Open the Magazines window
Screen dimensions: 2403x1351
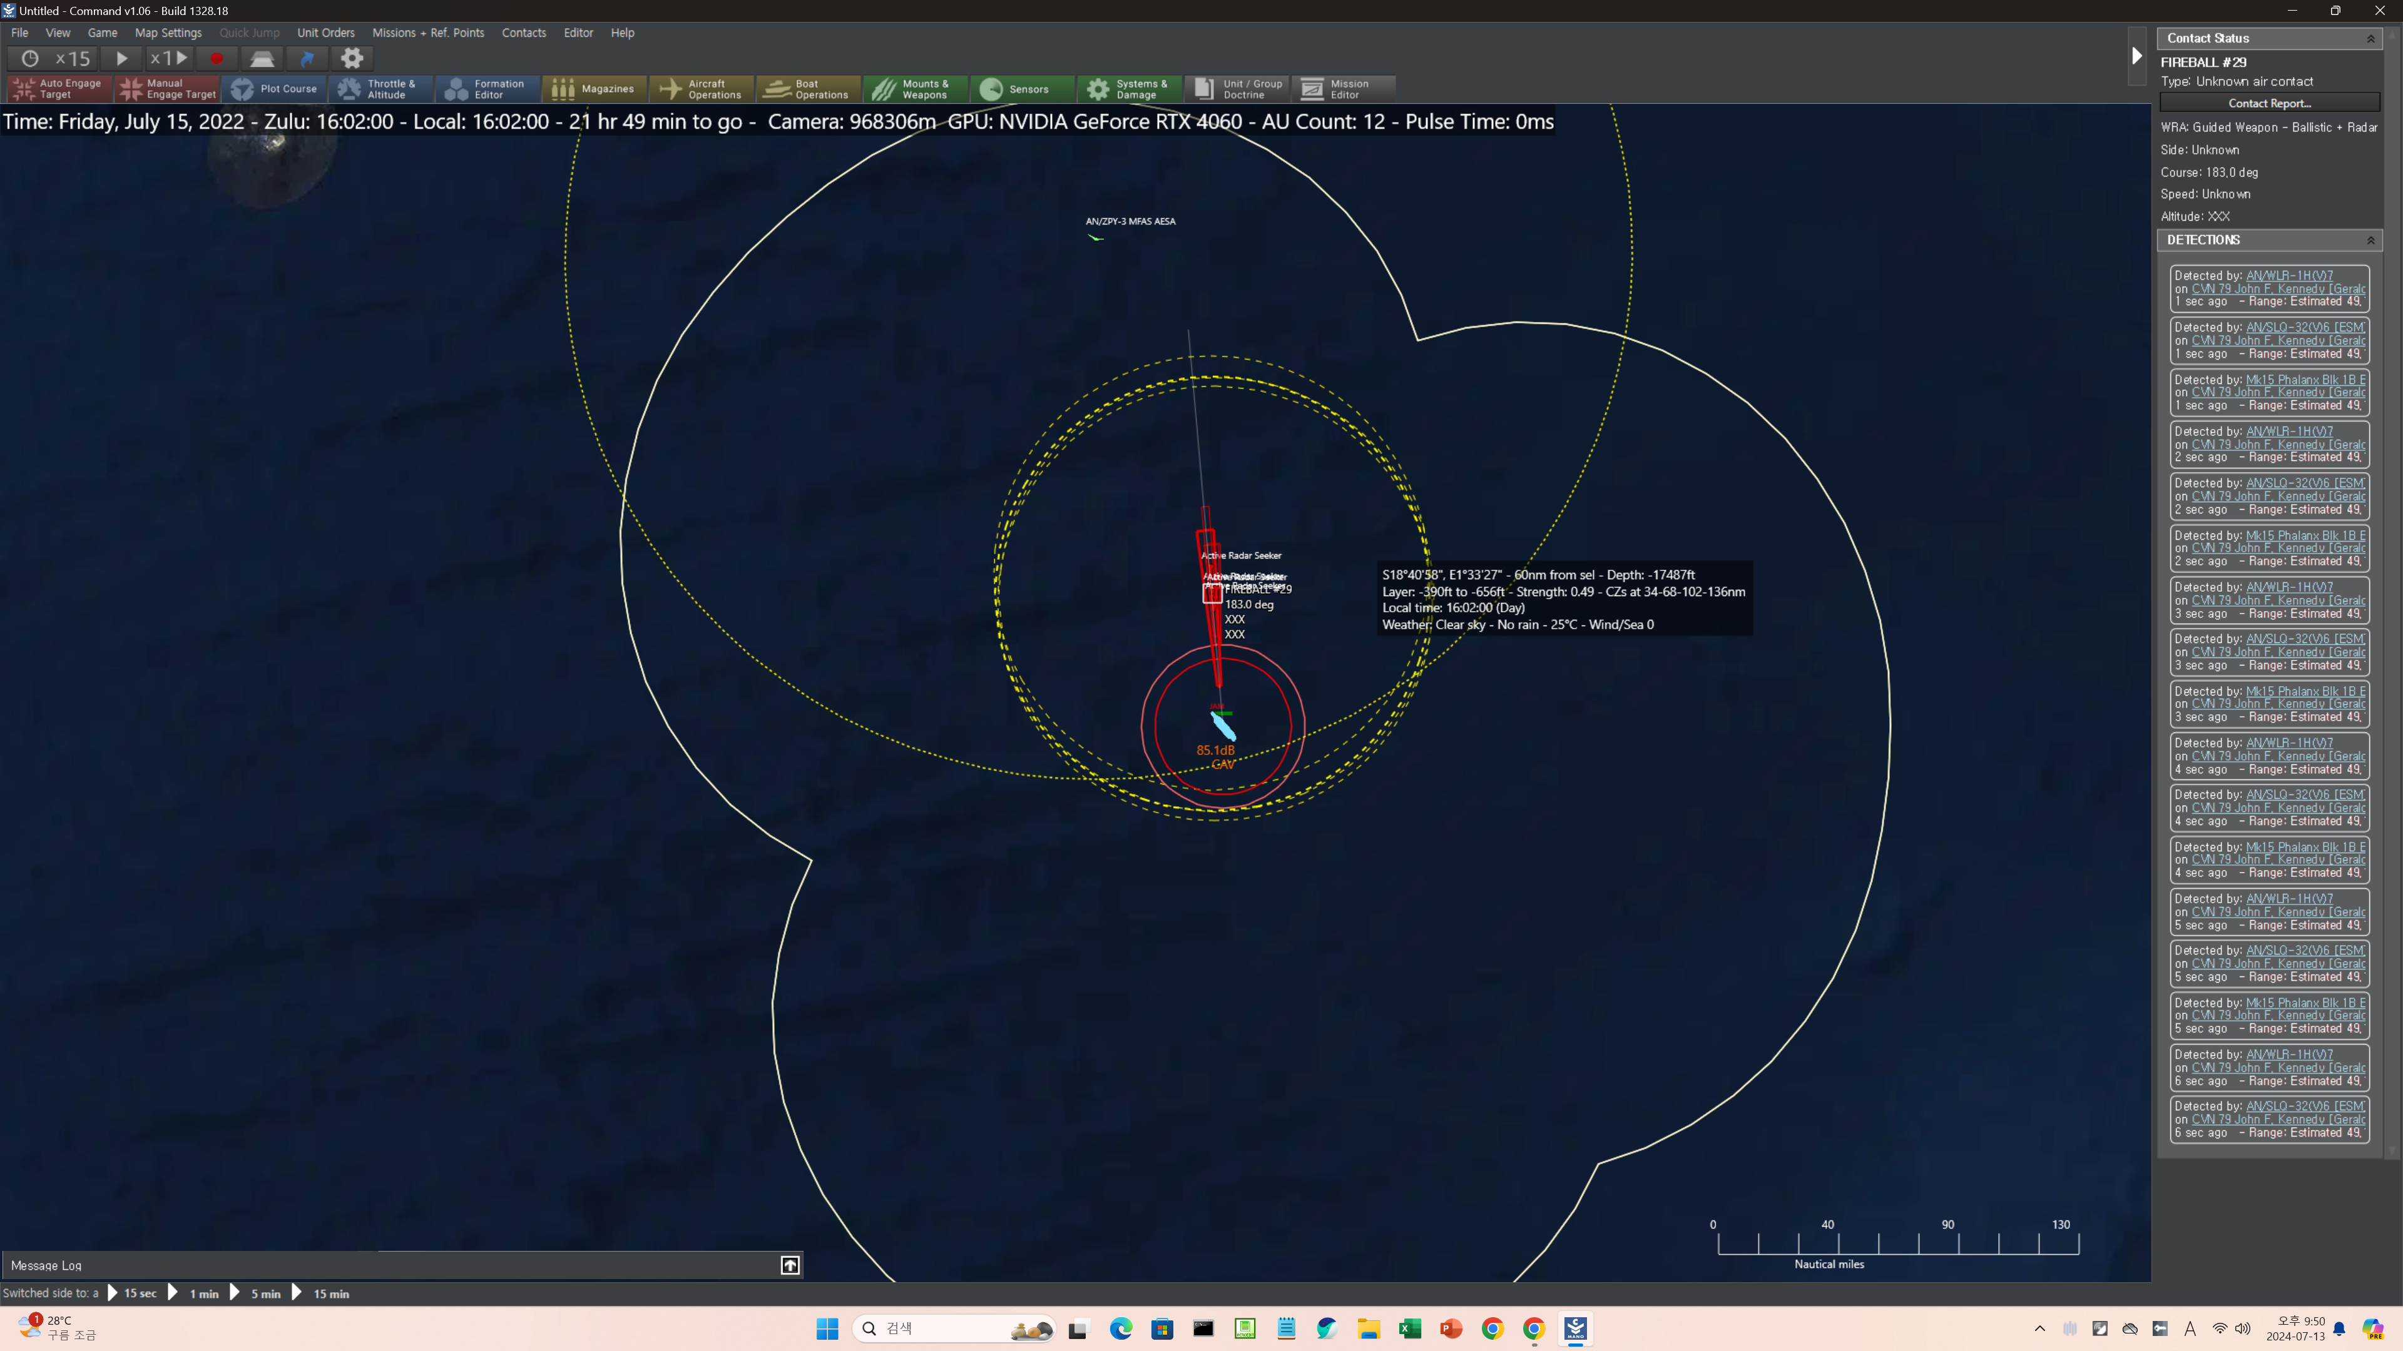coord(595,89)
